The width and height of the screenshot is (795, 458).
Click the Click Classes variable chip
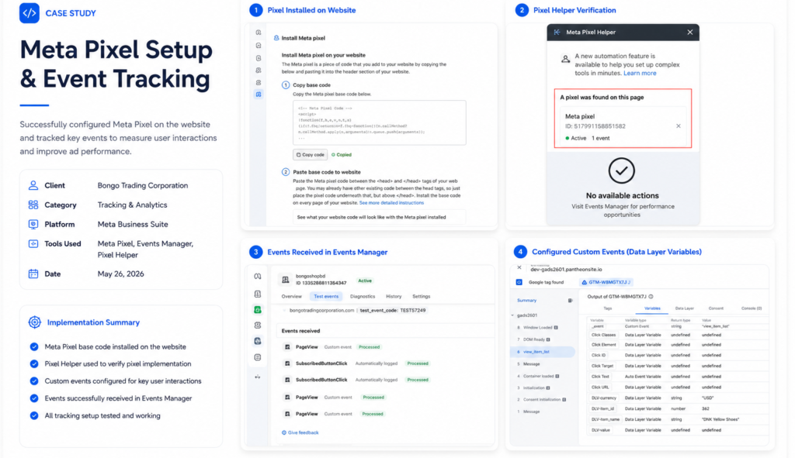(x=603, y=335)
